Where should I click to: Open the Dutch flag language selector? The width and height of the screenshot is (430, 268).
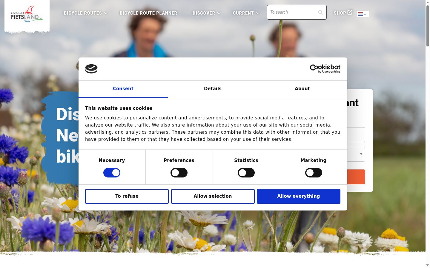pos(363,14)
